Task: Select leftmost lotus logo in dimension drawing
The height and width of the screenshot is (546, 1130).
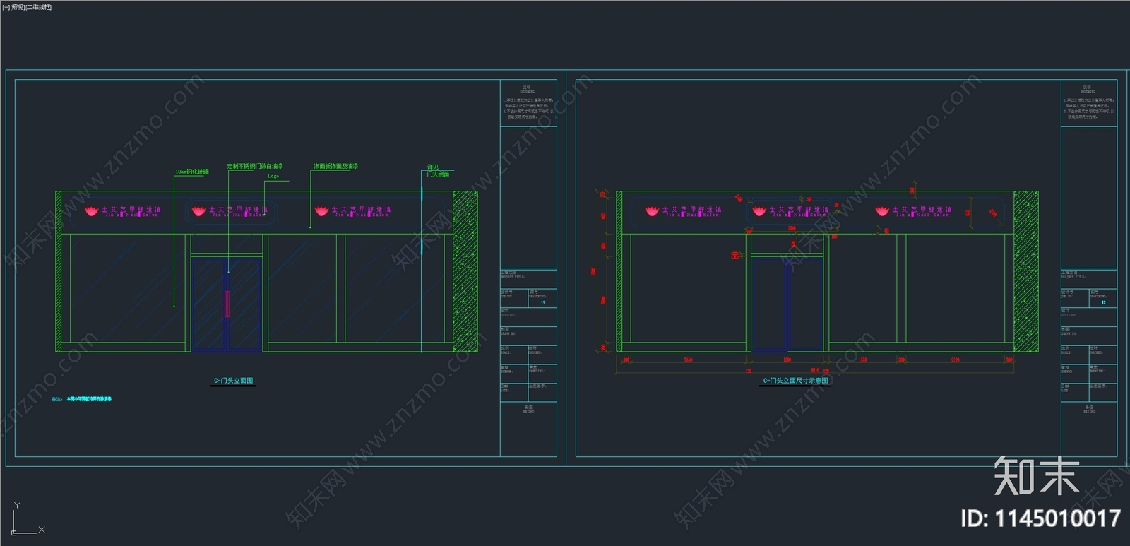Action: click(x=652, y=210)
